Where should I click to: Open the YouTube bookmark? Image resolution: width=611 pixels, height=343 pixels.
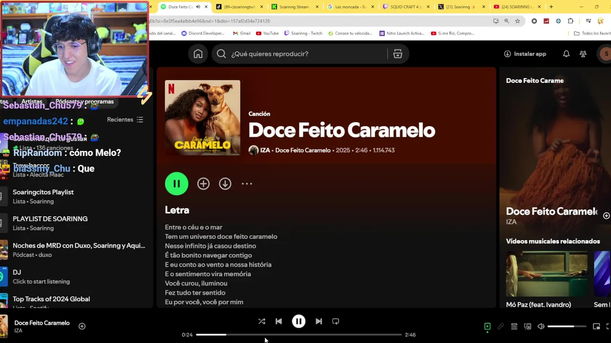267,33
